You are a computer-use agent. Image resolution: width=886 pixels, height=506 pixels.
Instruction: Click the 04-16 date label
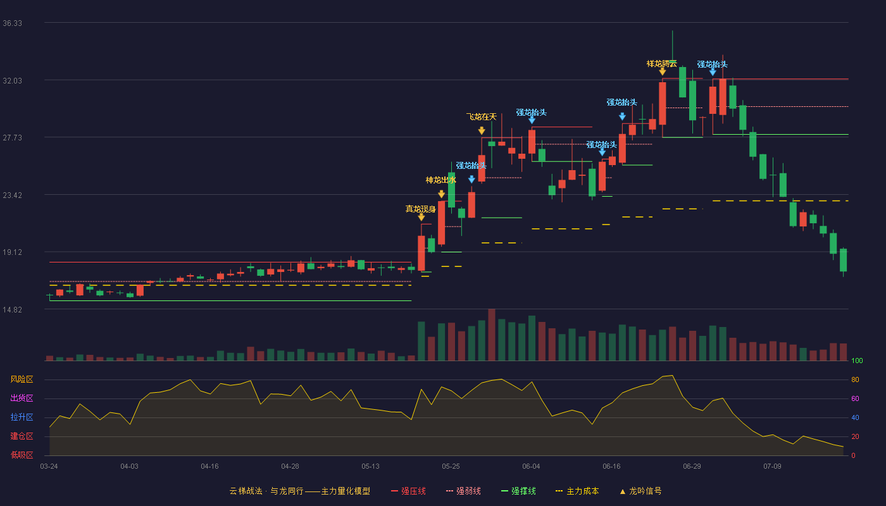tap(209, 466)
